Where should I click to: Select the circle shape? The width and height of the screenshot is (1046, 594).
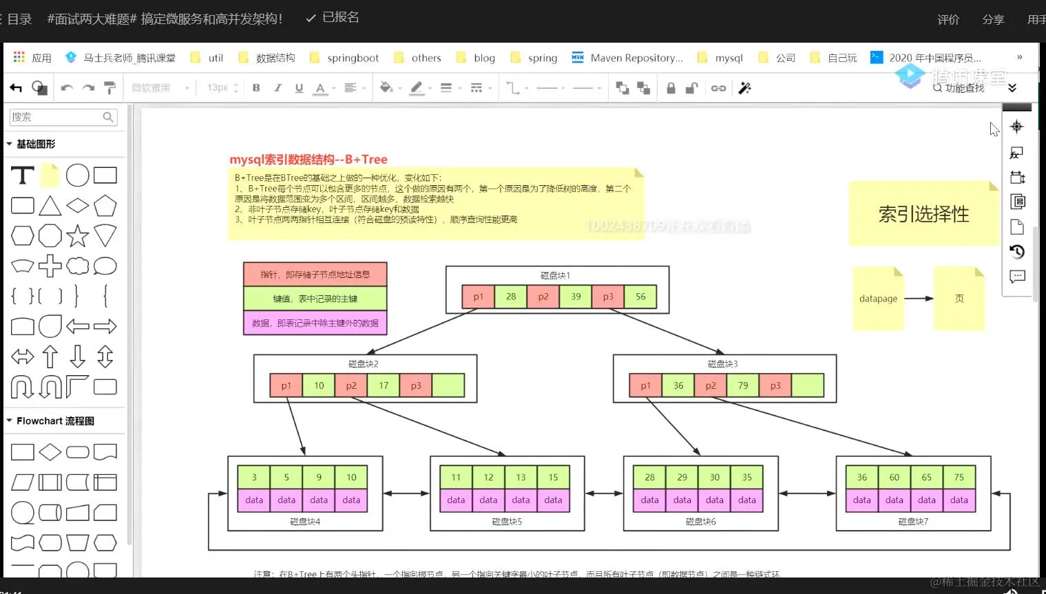pos(78,176)
